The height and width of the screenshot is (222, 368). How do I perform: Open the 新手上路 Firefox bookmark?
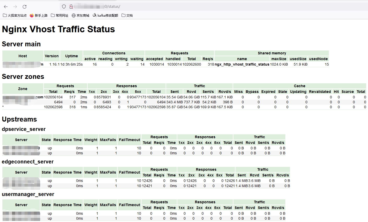pos(39,16)
